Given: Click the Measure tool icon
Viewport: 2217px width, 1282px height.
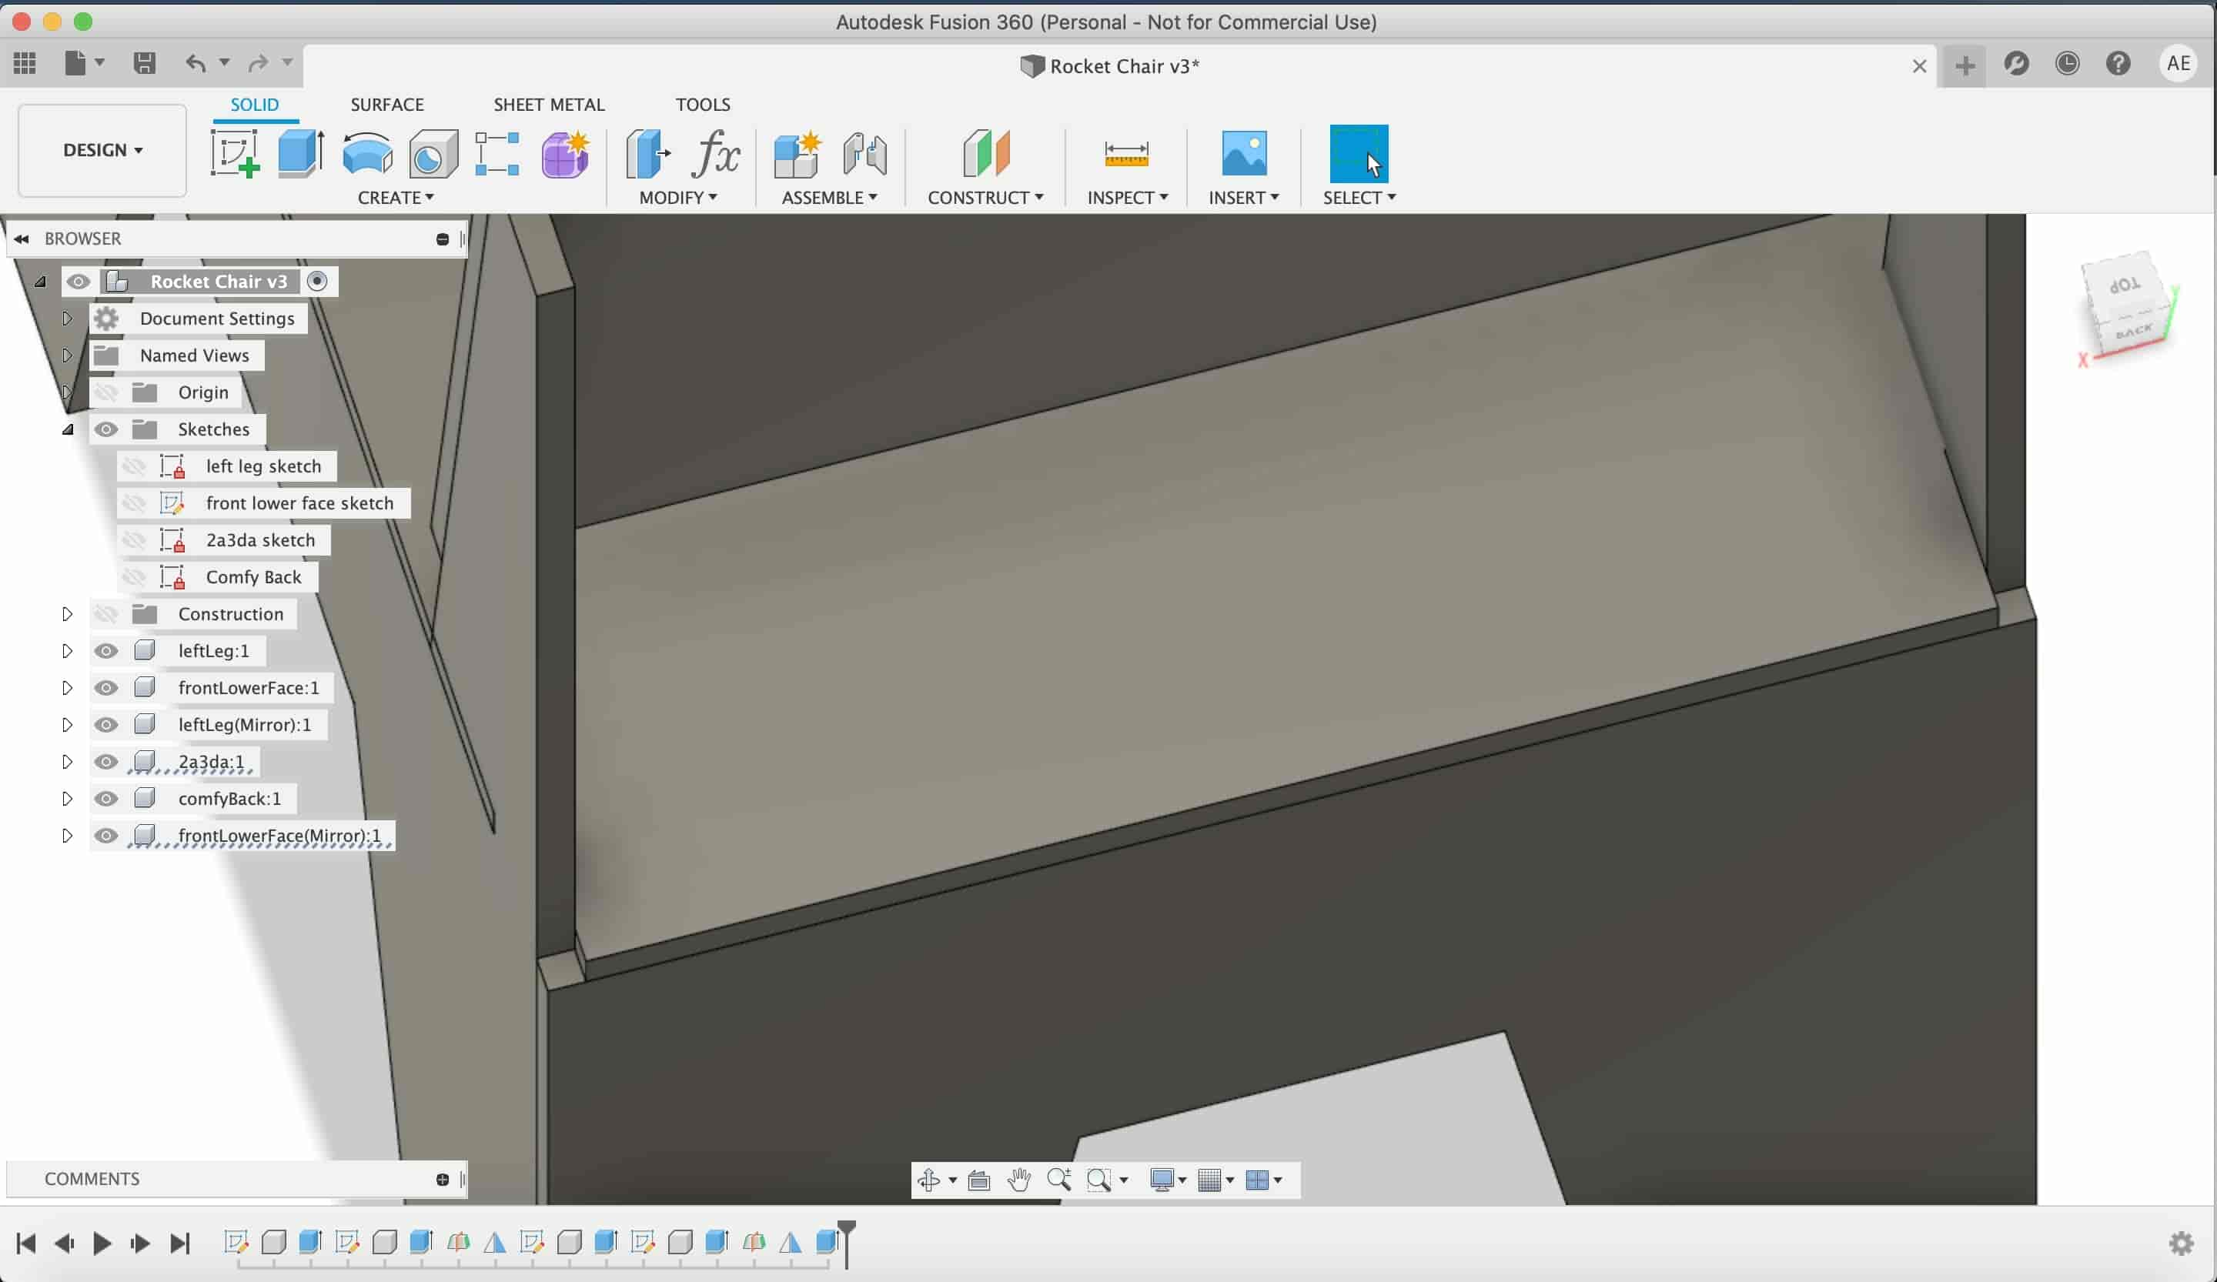Looking at the screenshot, I should coord(1126,154).
